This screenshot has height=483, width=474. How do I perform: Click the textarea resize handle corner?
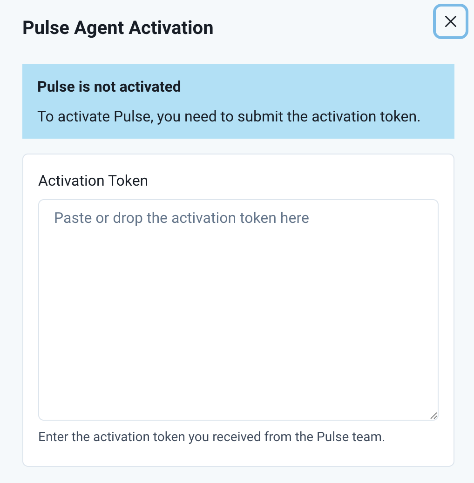pos(433,416)
